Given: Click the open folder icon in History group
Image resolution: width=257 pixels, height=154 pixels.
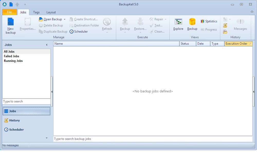Looking at the screenshot, I should click(225, 32).
